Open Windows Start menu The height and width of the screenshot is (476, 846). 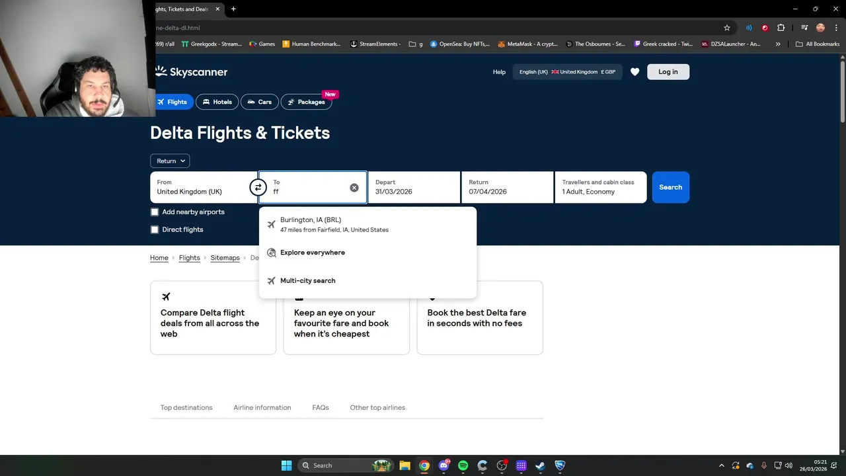[x=286, y=465]
